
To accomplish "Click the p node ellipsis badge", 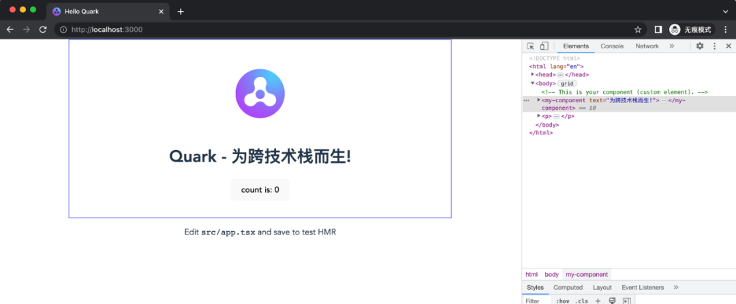I will tap(556, 117).
